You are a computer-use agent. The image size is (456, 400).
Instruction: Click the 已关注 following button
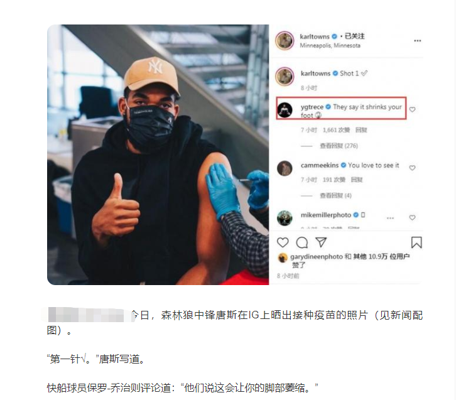click(x=354, y=36)
